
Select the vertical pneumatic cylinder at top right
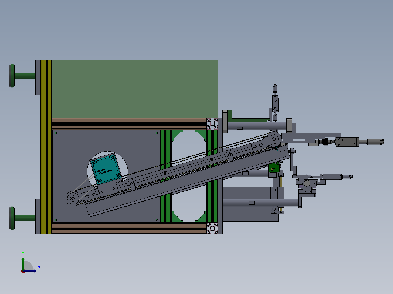coord(275,103)
